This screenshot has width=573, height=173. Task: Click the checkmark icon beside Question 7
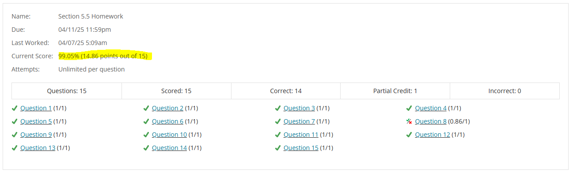point(278,121)
